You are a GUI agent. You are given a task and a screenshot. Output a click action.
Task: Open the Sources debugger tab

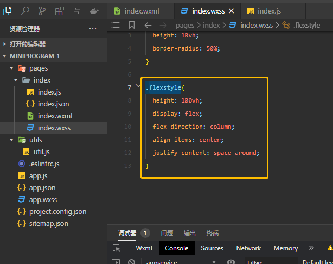click(212, 248)
